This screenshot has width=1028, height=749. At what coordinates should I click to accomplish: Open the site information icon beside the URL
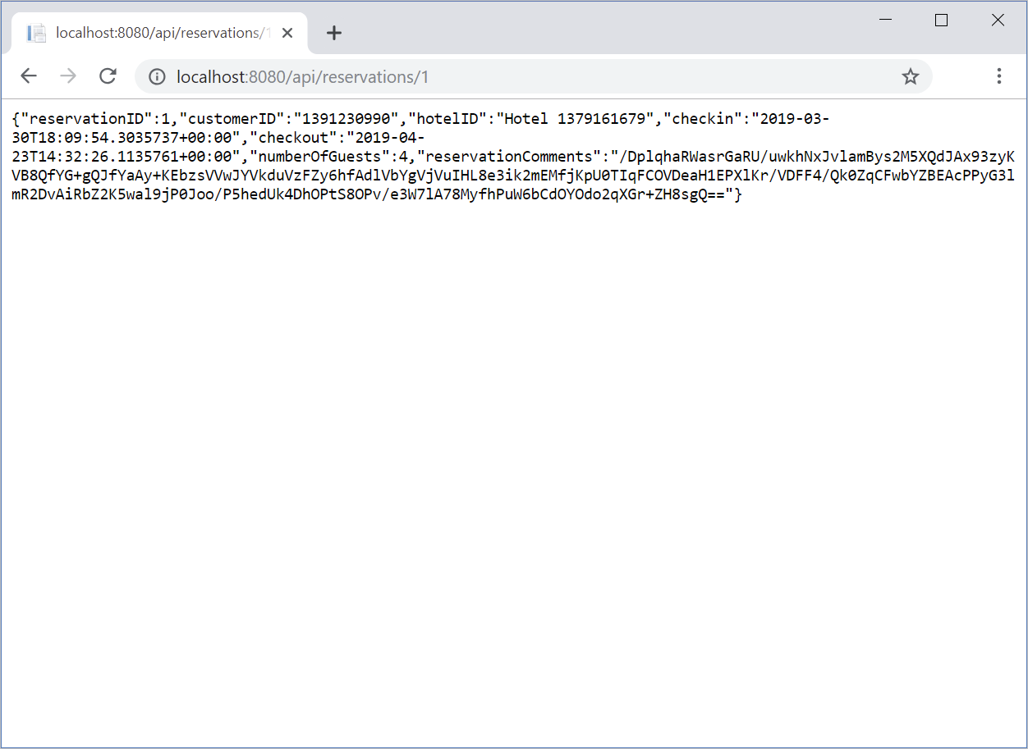[156, 76]
